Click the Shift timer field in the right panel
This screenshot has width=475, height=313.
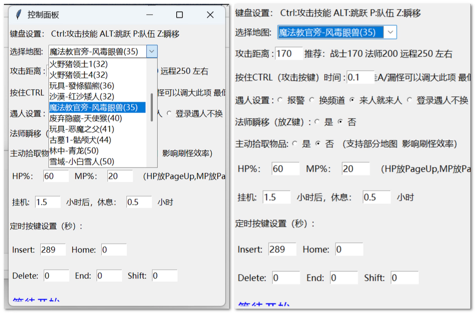[404, 278]
